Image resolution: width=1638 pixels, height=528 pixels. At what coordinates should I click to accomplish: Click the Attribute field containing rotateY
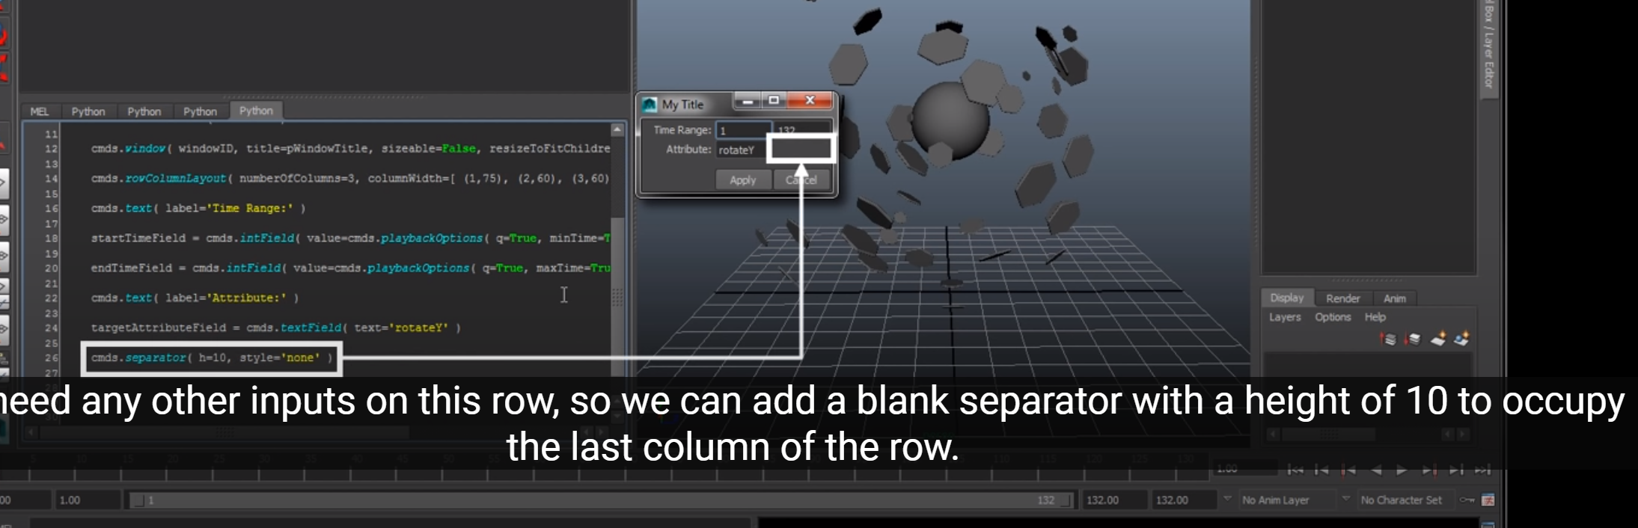click(x=742, y=150)
